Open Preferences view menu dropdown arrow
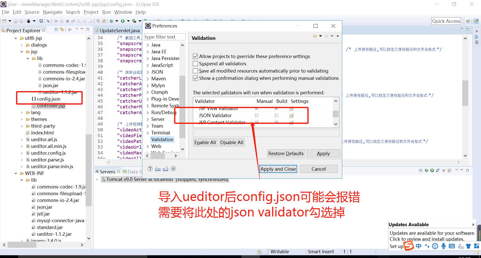 (338, 36)
